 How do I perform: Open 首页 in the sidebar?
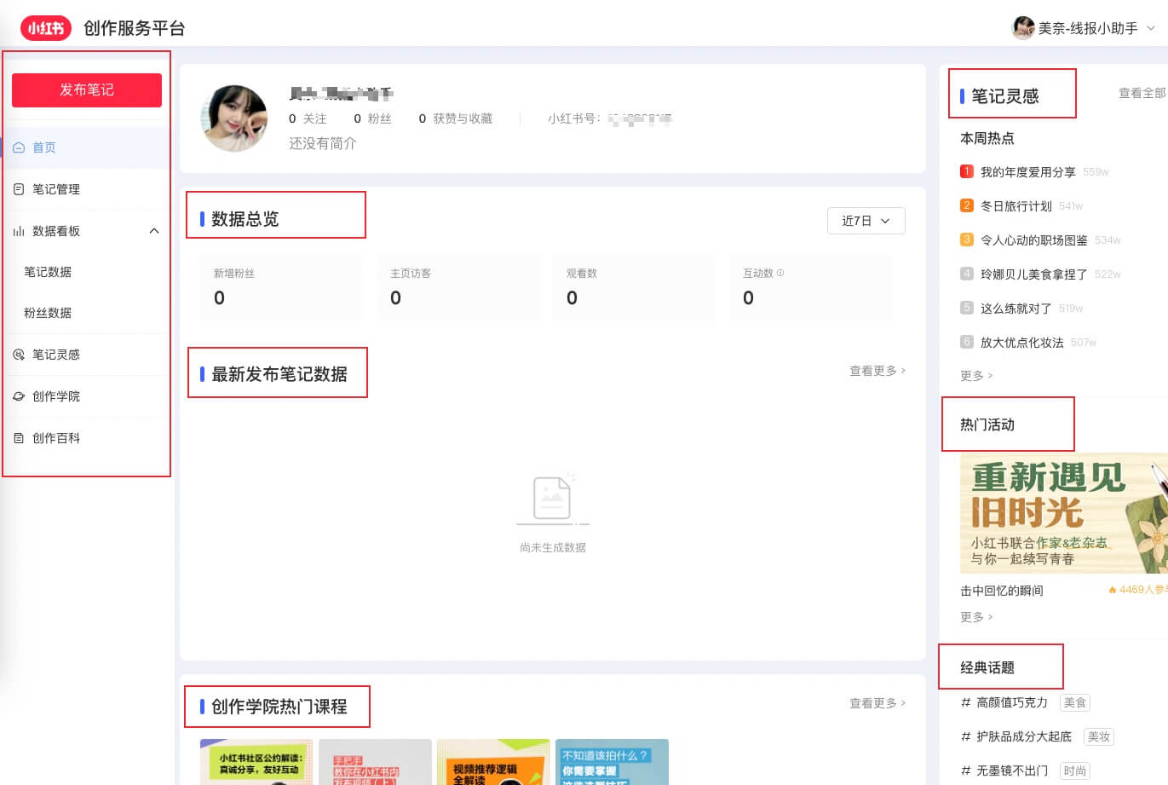tap(86, 147)
